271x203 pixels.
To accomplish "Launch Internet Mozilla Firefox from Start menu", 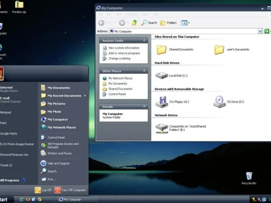I will 9,89.
